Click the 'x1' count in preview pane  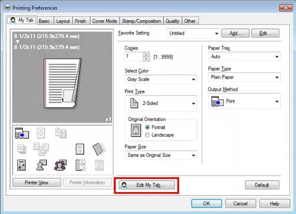(108, 119)
